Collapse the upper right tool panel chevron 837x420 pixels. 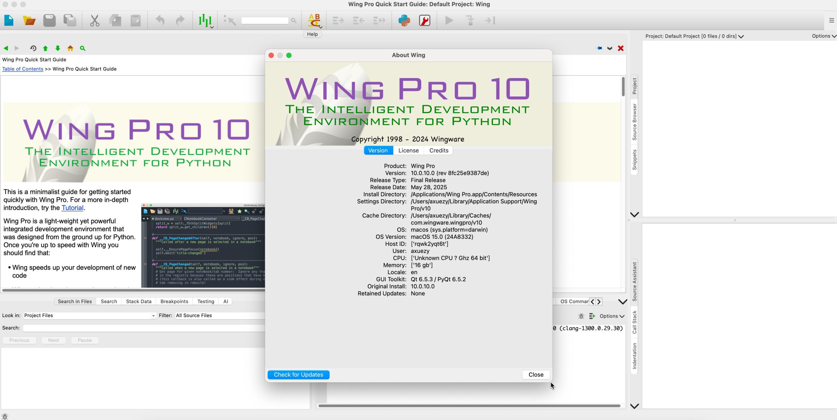[634, 215]
